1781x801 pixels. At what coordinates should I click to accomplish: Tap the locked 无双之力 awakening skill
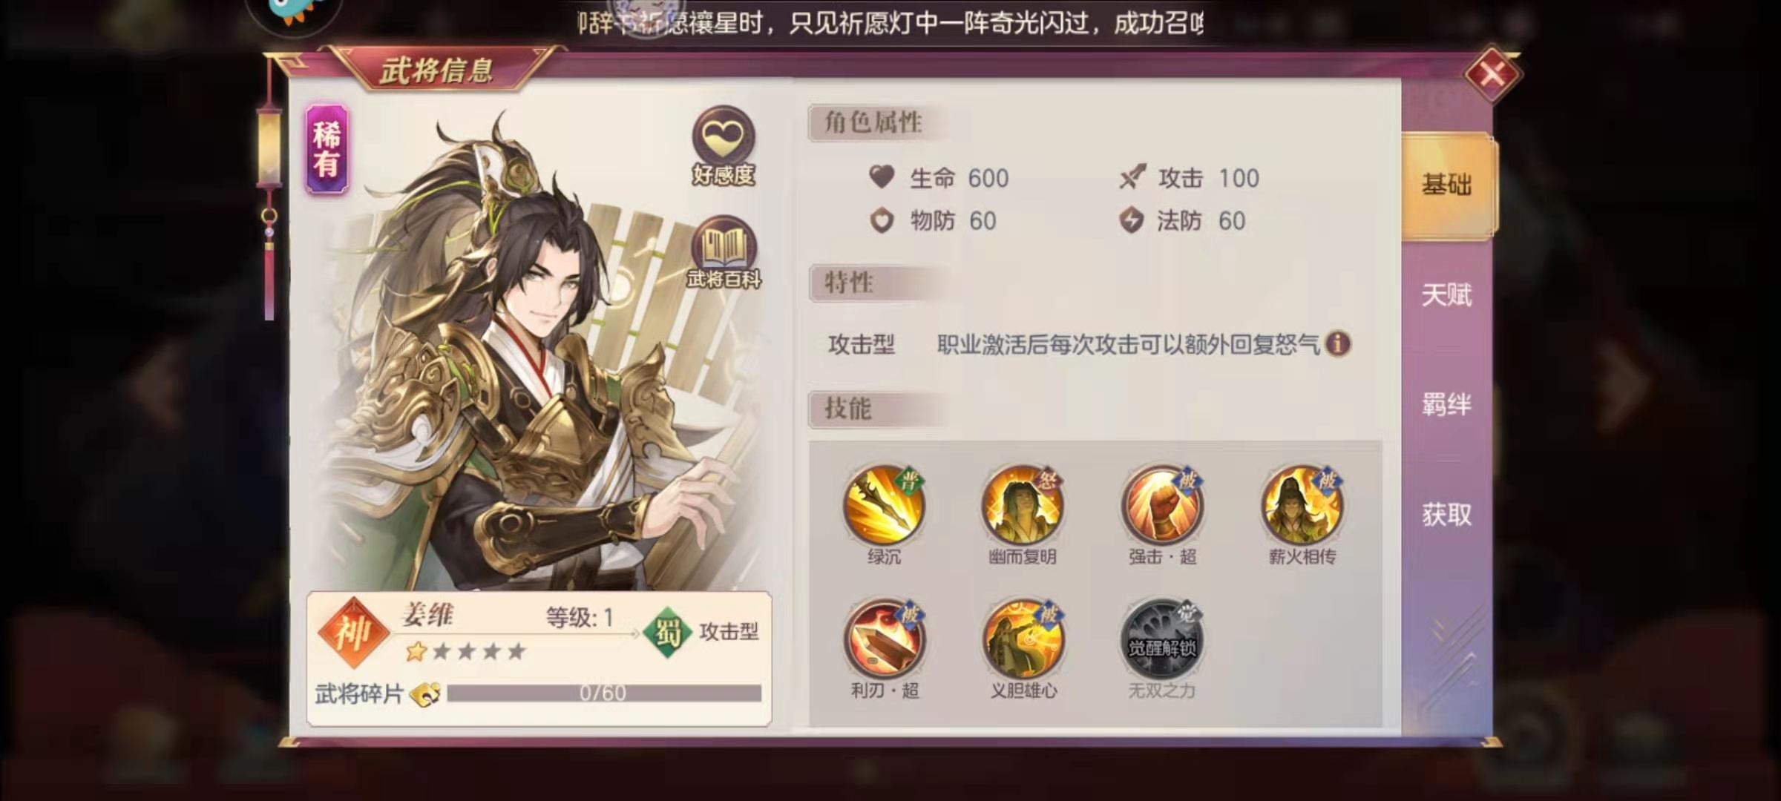(1162, 639)
